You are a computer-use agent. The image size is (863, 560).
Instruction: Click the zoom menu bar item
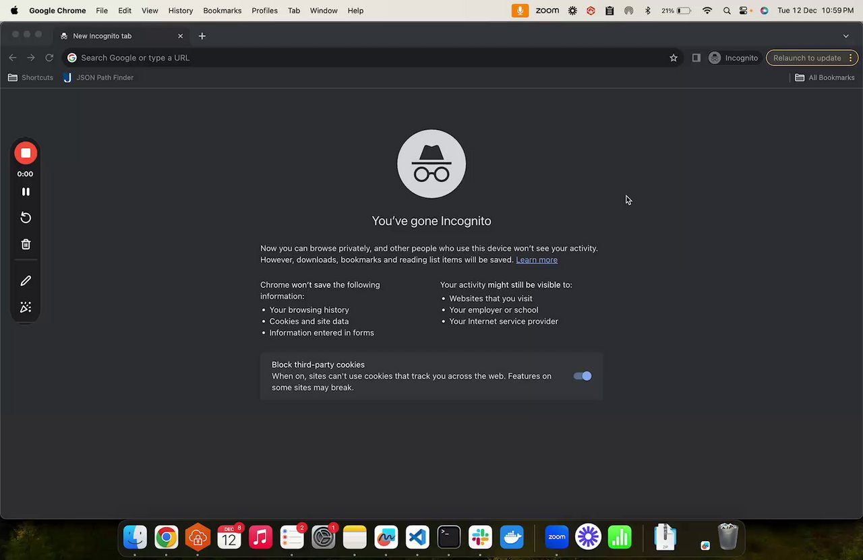point(547,11)
